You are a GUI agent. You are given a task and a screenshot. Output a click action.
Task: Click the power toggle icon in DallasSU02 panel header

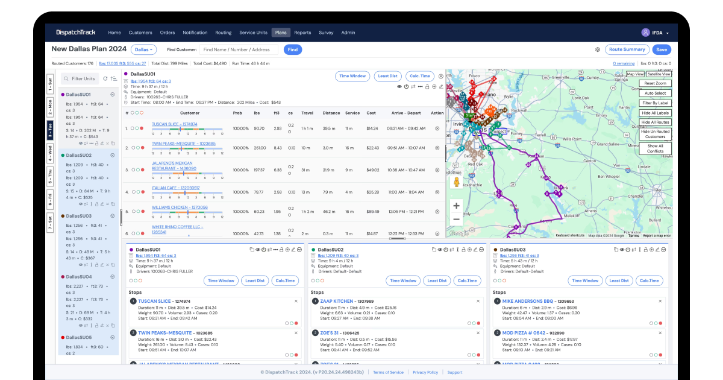tap(446, 250)
